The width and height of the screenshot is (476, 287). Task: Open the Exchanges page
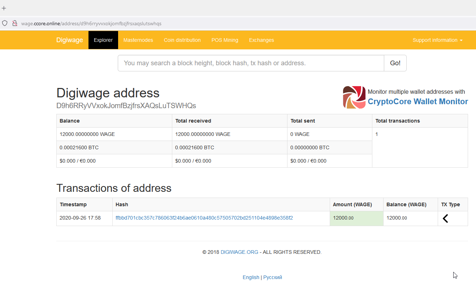[261, 40]
